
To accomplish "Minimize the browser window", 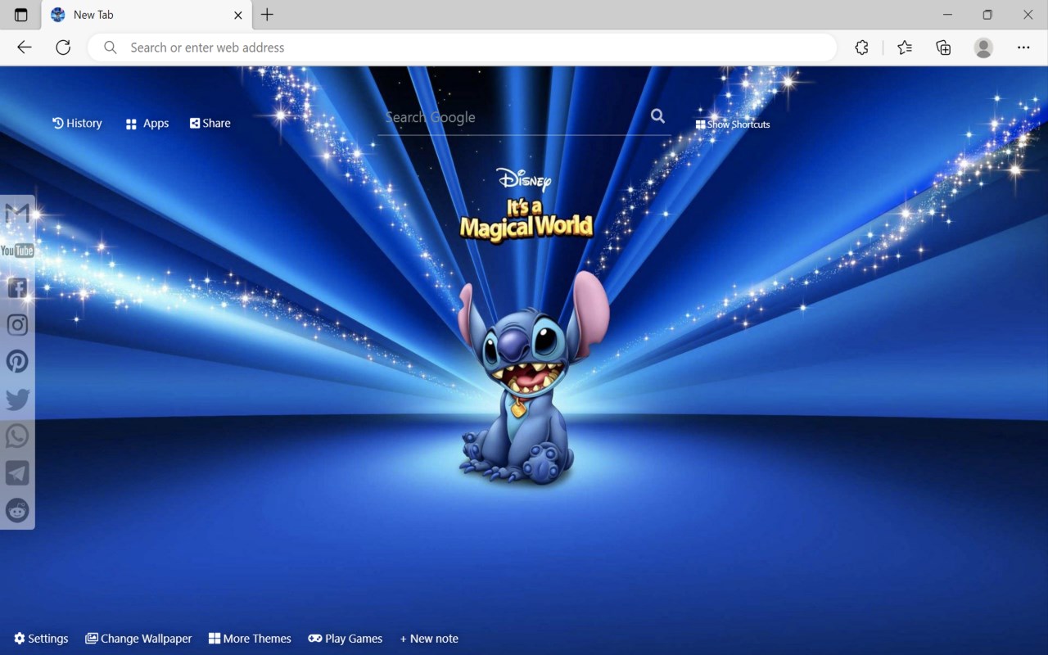I will pos(947,15).
